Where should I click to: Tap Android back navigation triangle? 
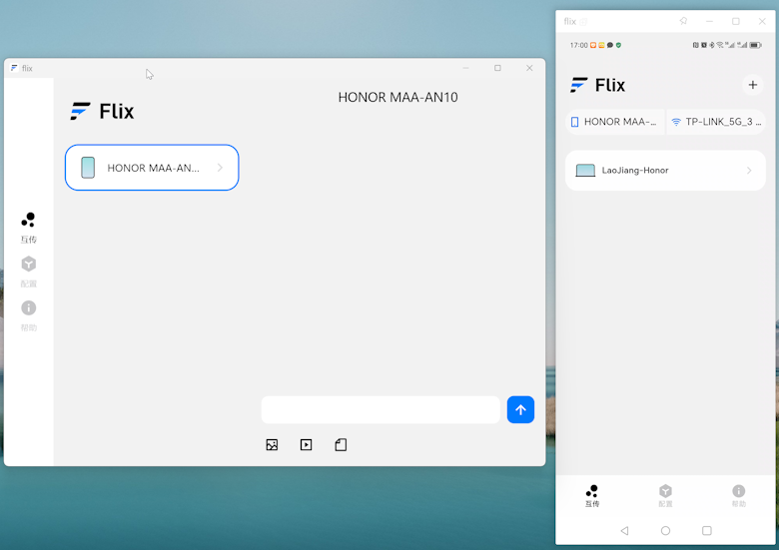[x=624, y=531]
